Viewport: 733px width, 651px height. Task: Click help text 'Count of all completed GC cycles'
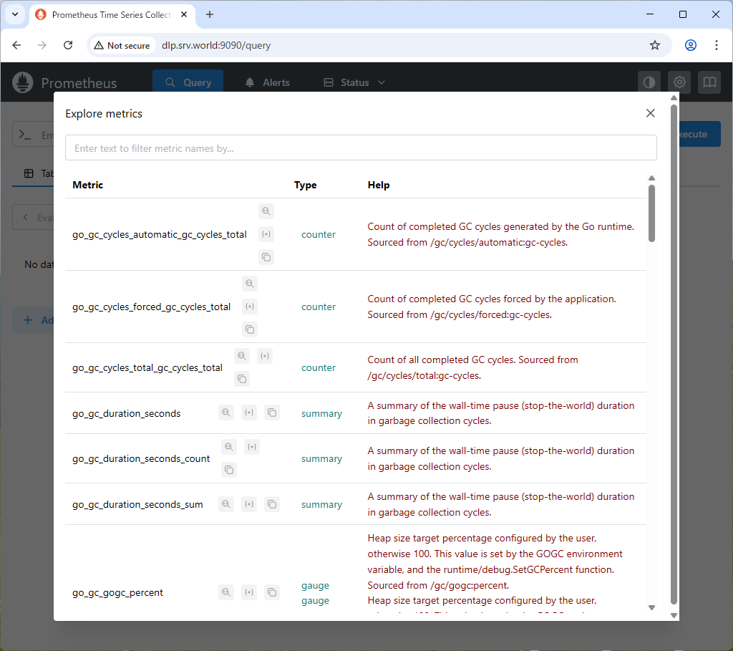coord(441,360)
